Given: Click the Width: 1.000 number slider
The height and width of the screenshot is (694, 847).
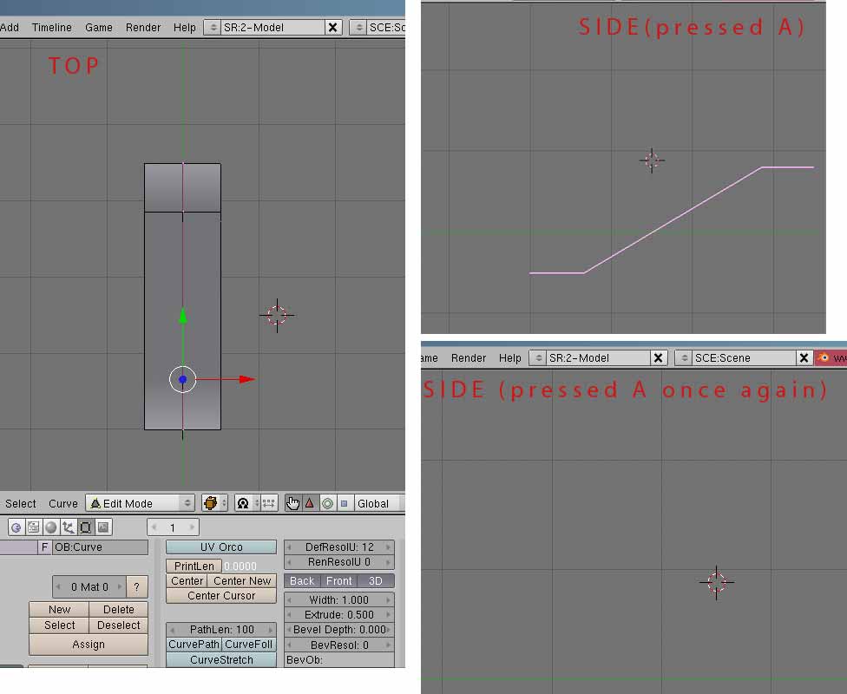Looking at the screenshot, I should click(339, 600).
